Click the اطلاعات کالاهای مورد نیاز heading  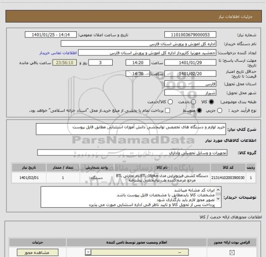[231, 140]
